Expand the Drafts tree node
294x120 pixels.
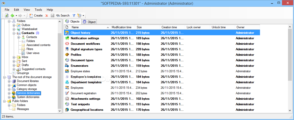pos(14,65)
